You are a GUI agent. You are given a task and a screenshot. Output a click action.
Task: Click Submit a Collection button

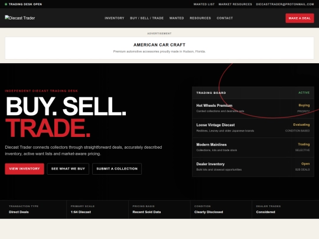click(x=117, y=169)
